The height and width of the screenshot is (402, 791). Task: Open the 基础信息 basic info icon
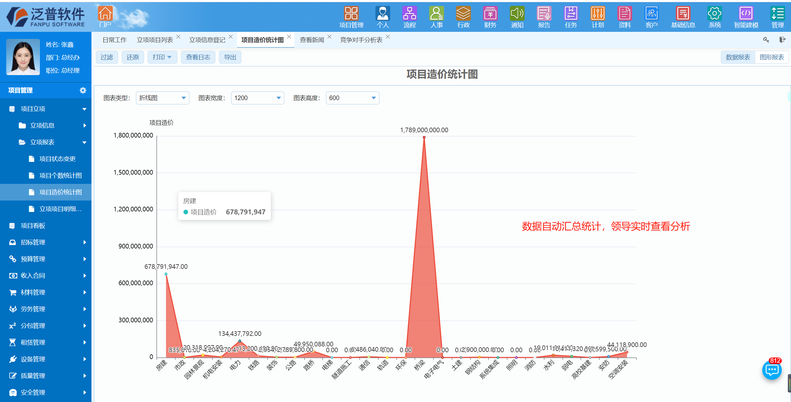(683, 17)
